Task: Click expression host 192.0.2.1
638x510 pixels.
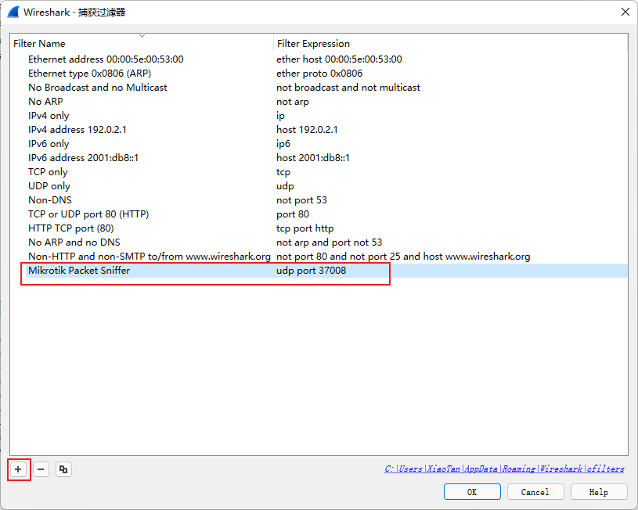Action: [x=307, y=130]
